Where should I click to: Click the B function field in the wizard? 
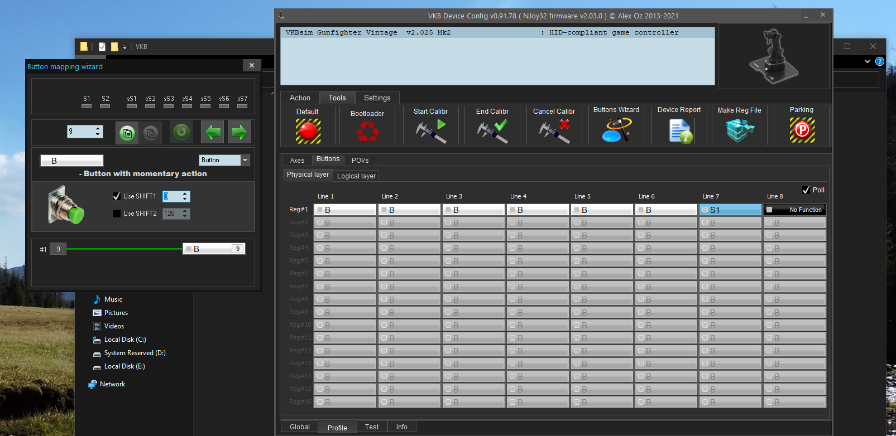coord(71,161)
